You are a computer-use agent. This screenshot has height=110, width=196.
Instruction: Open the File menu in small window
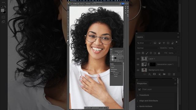pyautogui.click(x=78, y=1)
